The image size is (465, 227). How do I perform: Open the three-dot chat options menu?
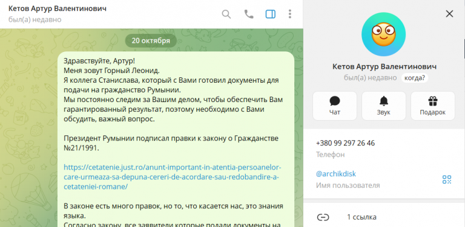290,14
